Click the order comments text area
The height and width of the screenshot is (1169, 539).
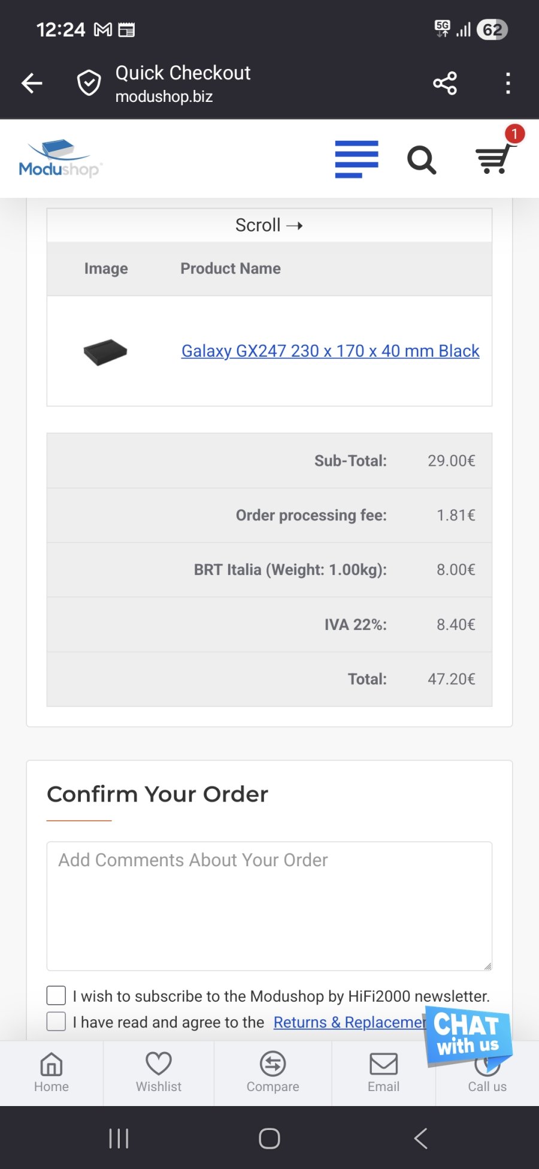tap(269, 906)
